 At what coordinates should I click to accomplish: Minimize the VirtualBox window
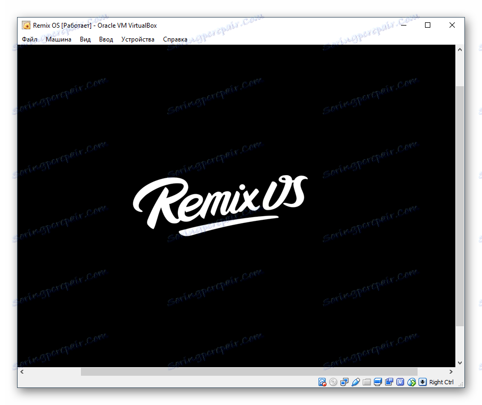pos(404,25)
